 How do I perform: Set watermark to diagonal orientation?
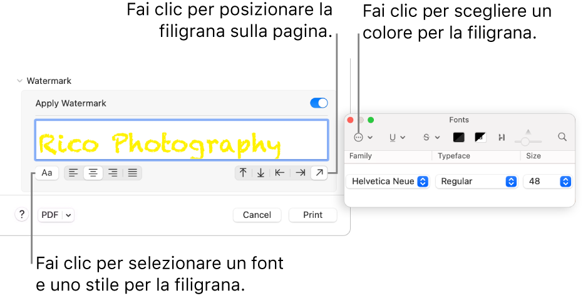pos(319,173)
